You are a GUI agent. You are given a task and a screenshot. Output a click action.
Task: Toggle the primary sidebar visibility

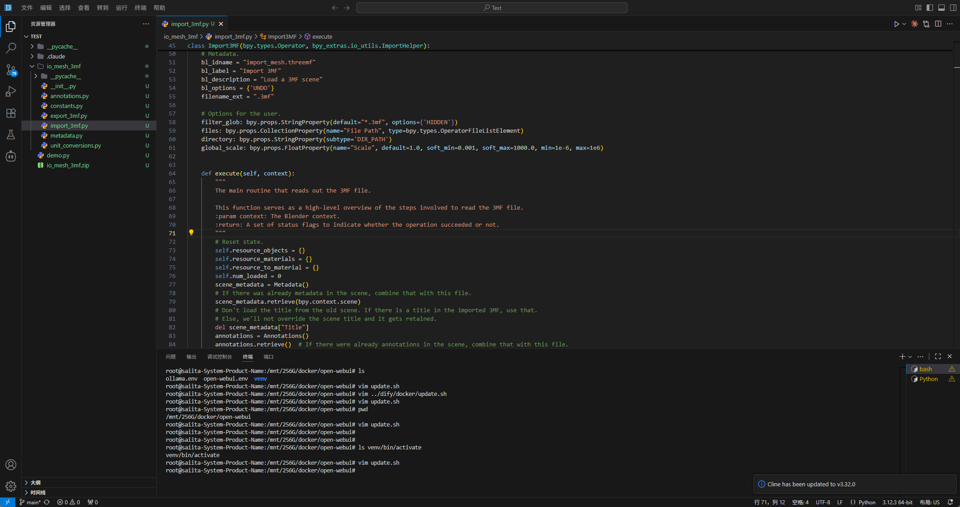tap(930, 8)
